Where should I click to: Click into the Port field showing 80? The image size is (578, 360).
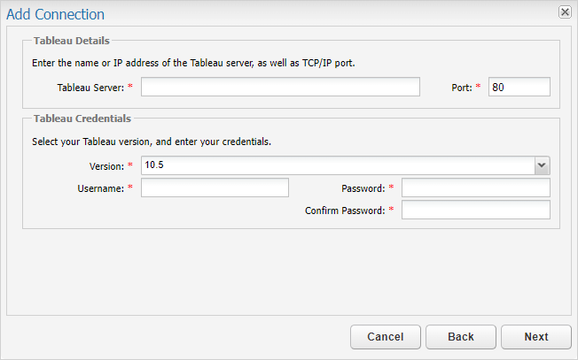click(519, 87)
